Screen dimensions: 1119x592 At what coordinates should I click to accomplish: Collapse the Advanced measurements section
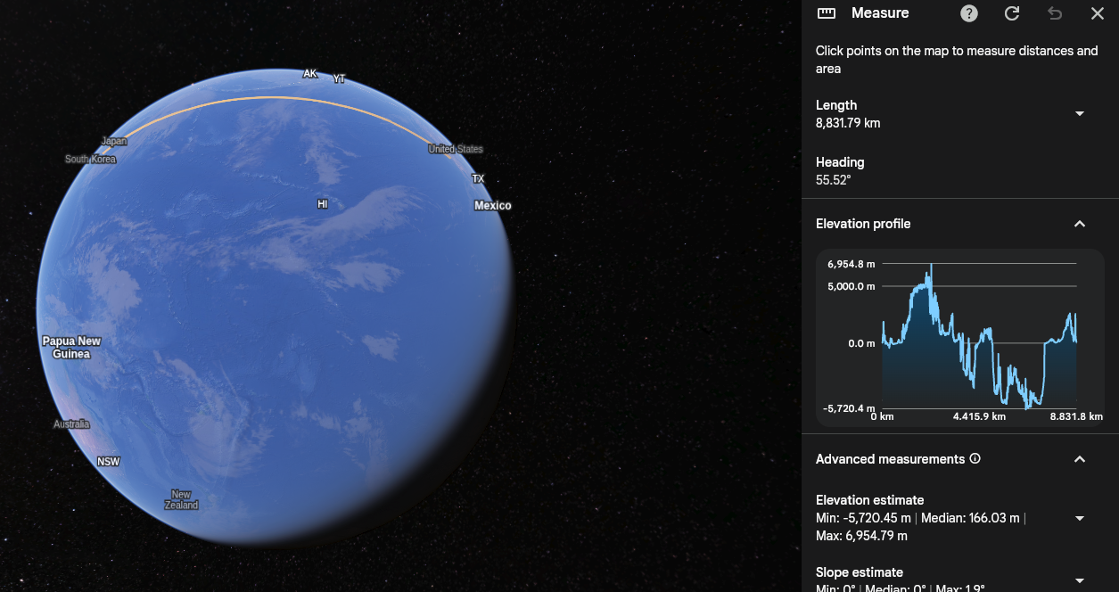(x=1080, y=459)
